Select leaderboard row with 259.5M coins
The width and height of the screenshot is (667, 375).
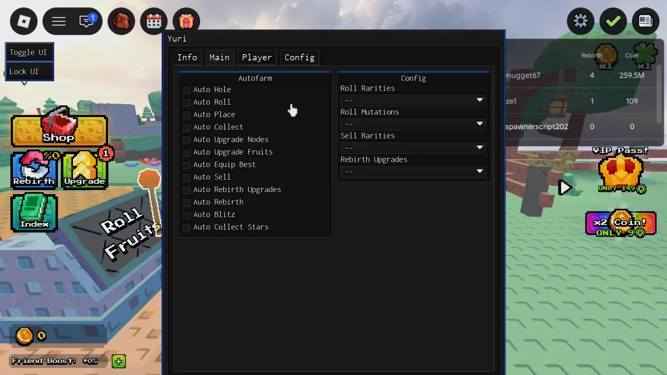581,76
